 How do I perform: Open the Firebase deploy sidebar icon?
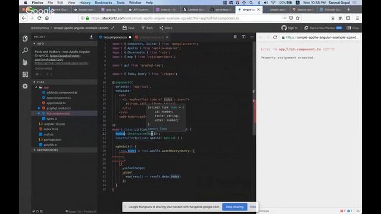tap(25, 62)
